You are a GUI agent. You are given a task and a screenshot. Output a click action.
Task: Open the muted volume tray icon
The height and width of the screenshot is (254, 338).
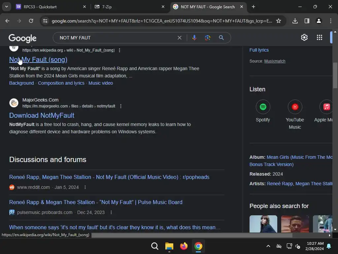click(x=298, y=246)
